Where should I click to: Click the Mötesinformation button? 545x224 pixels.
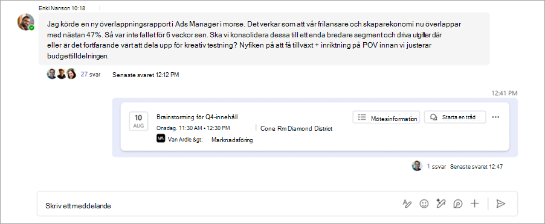coord(386,117)
